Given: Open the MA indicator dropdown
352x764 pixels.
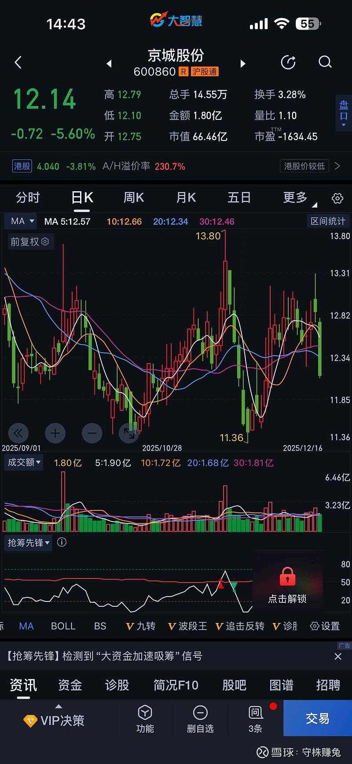Looking at the screenshot, I should point(22,221).
